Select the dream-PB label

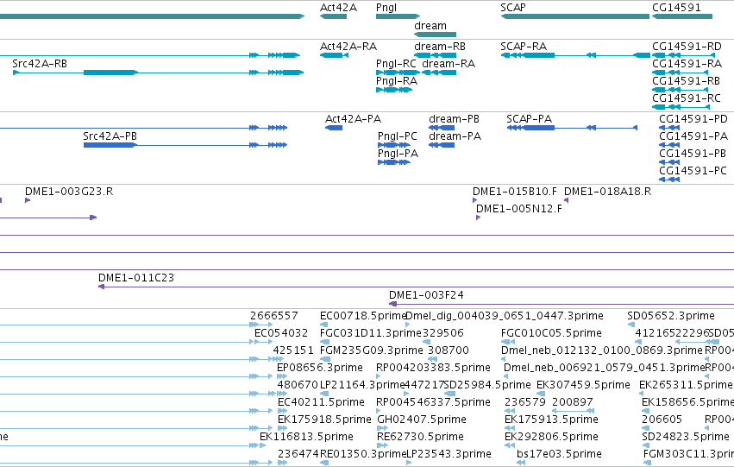pos(454,119)
